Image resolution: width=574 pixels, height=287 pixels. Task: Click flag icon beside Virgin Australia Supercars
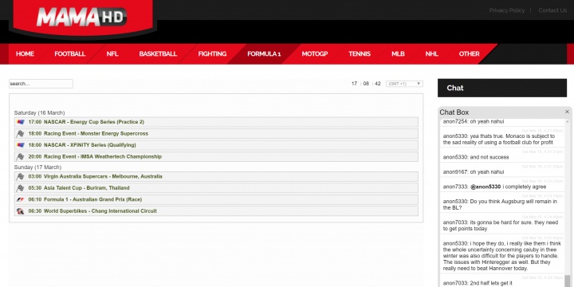coord(21,176)
